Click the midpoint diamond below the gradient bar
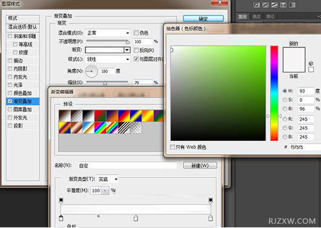 tap(99, 216)
